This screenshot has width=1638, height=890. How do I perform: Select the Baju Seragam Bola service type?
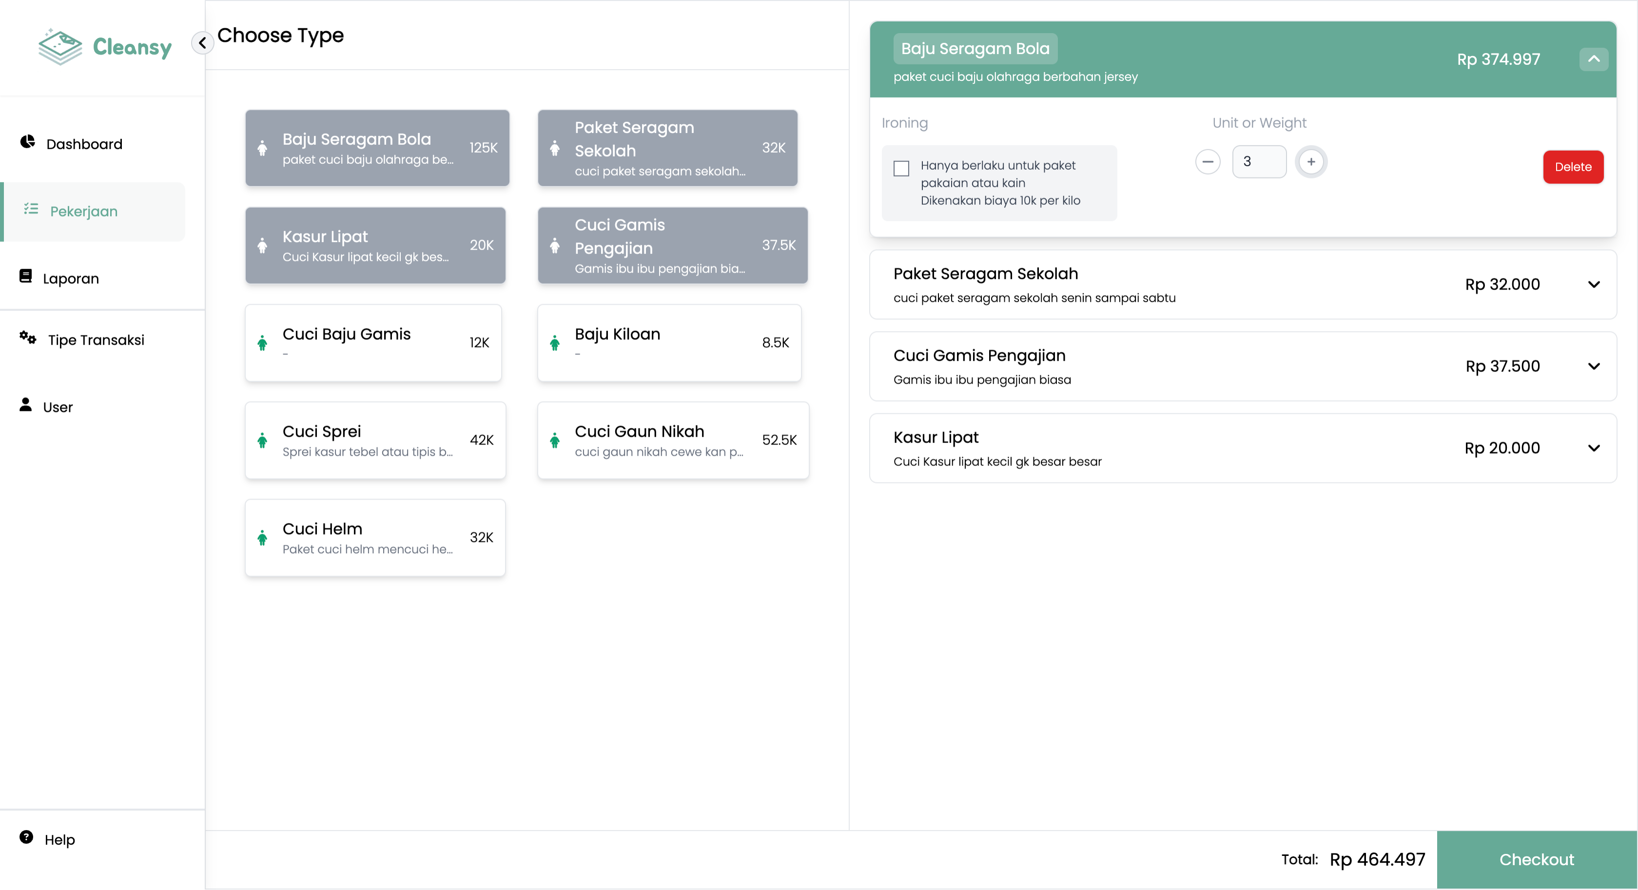pyautogui.click(x=376, y=147)
